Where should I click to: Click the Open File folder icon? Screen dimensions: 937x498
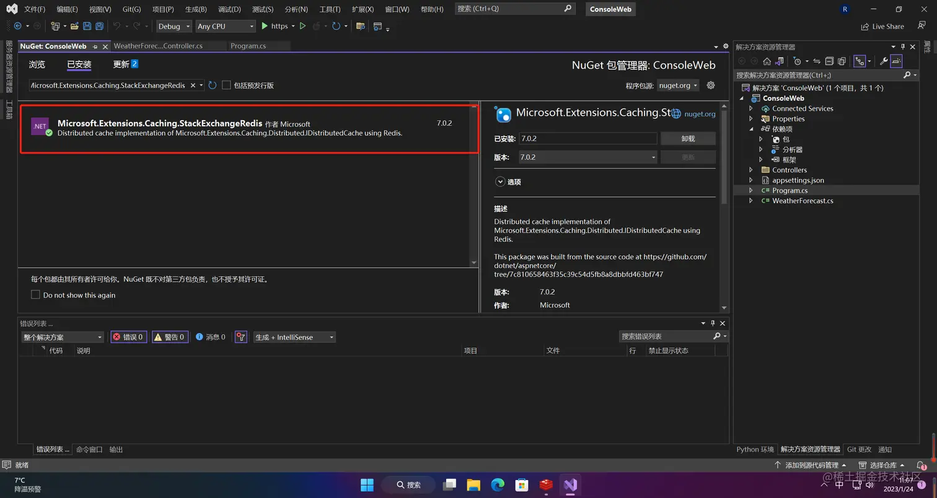(x=74, y=26)
